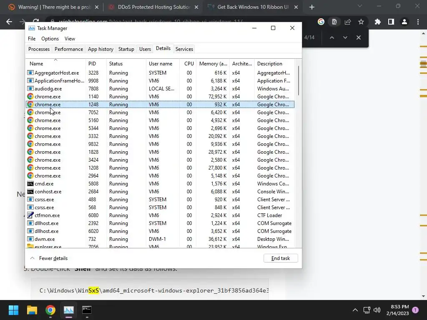Open the Options menu in Task Manager

click(50, 39)
